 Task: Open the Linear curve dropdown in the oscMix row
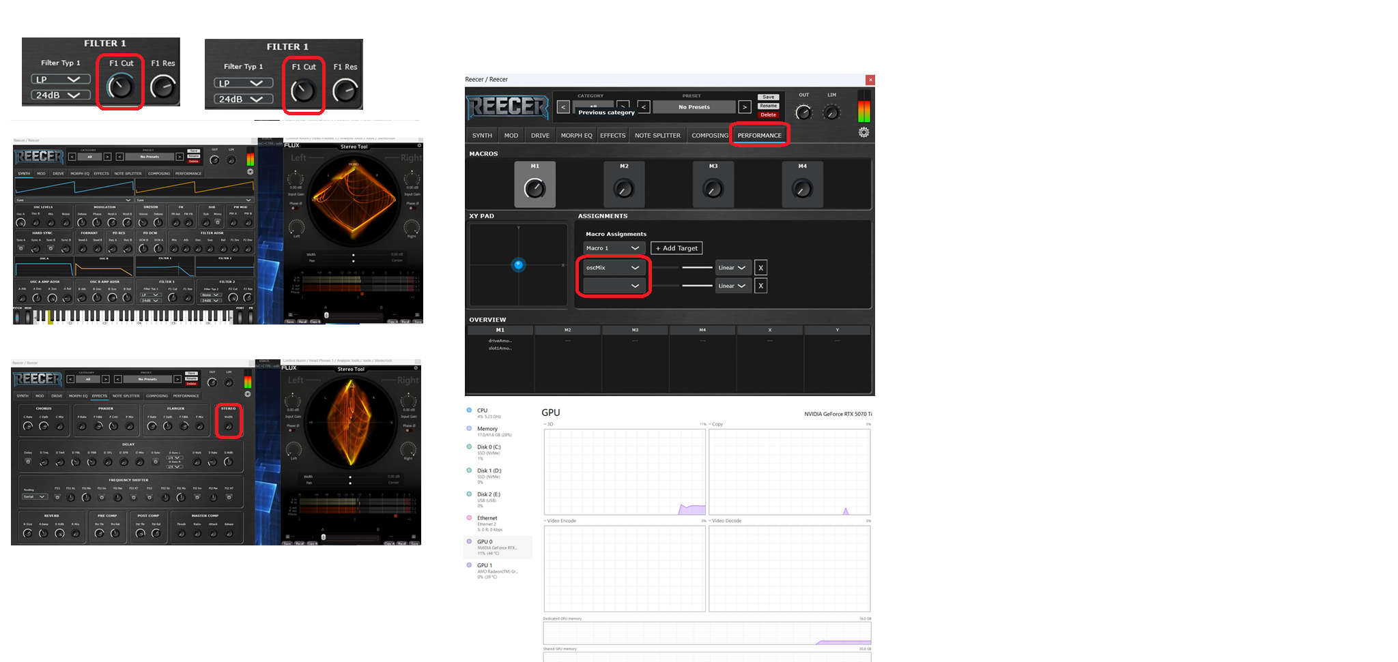pyautogui.click(x=732, y=268)
